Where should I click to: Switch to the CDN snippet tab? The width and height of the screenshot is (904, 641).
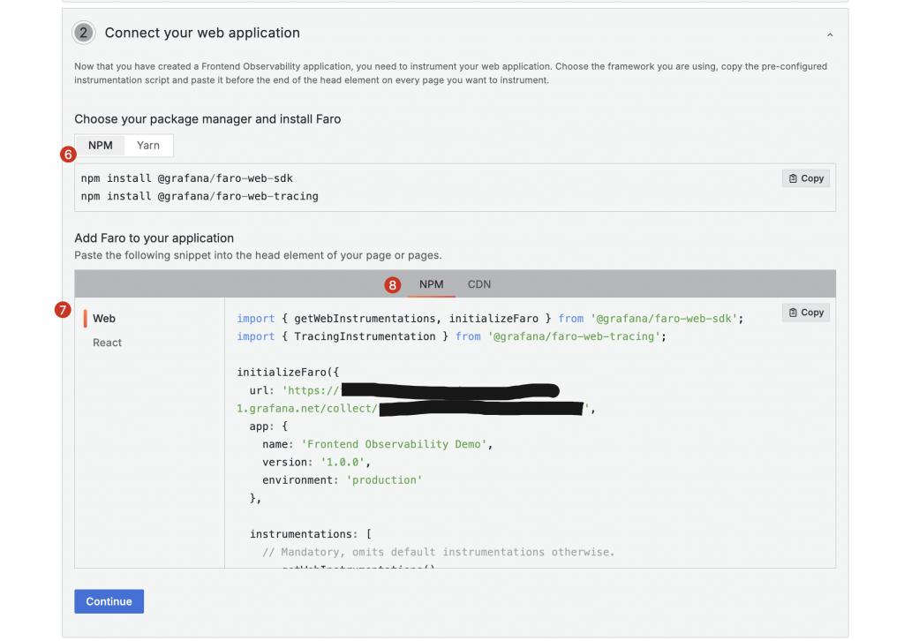[479, 284]
